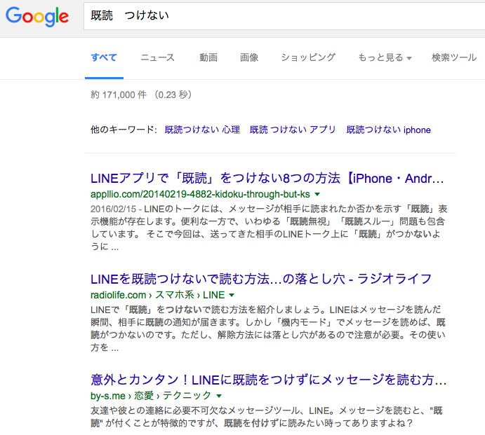Open result LINEアプリで「既読」をつけない8つの方法
Image resolution: width=485 pixels, height=435 pixels.
tap(267, 178)
